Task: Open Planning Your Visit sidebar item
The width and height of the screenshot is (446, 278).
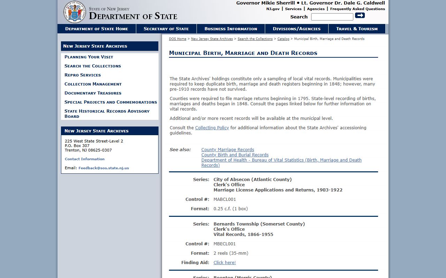Action: [89, 57]
